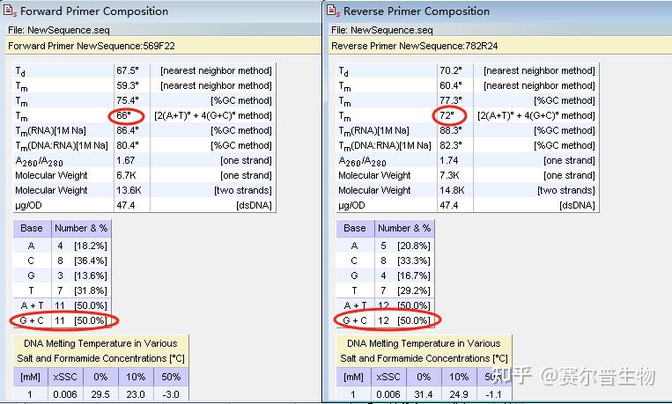Viewport: 672px width, 404px height.
Task: Click reverse melting value 24.9
Action: coord(459,394)
